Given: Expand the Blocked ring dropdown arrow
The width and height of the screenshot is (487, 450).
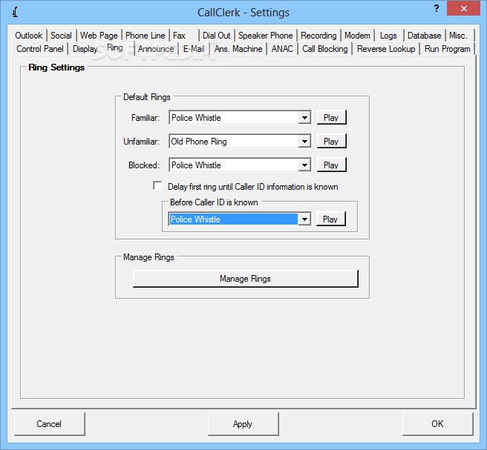Looking at the screenshot, I should 304,165.
